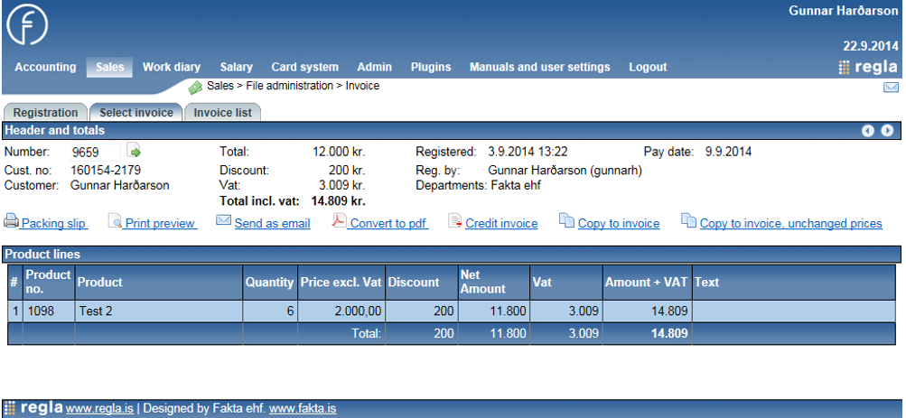Open the www.regla.is footer link
The height and width of the screenshot is (418, 906).
click(99, 409)
